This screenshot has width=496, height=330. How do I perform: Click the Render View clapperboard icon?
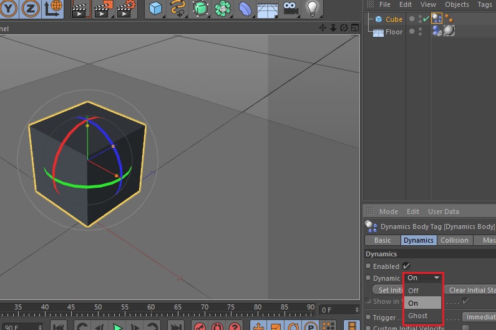[x=80, y=9]
